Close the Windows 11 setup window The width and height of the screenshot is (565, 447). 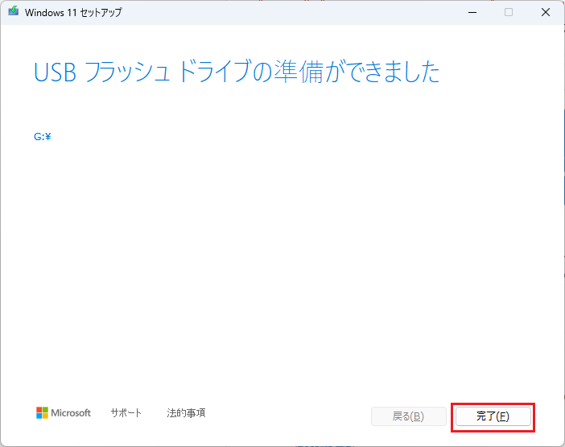tap(546, 13)
